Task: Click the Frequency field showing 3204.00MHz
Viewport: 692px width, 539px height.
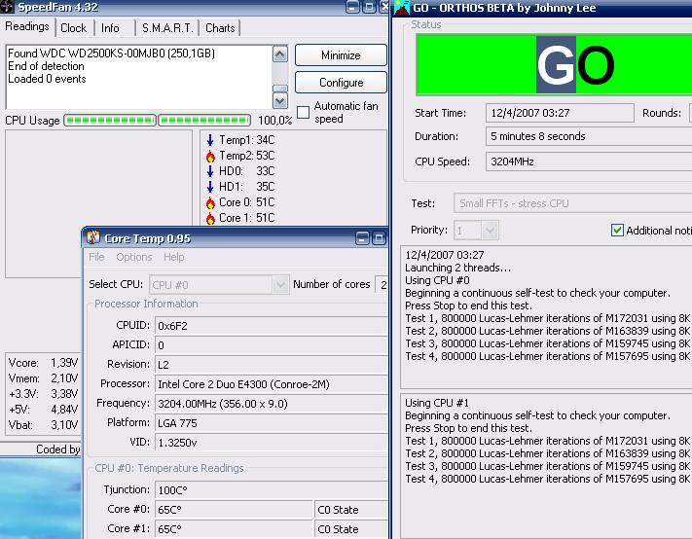Action: pos(272,404)
